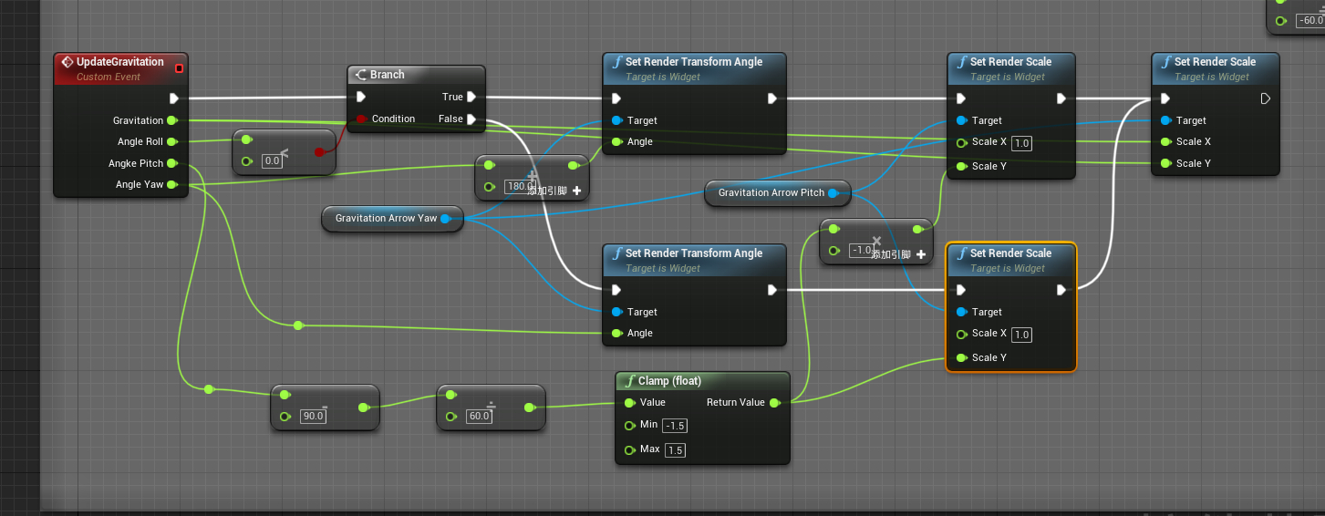This screenshot has height=516, width=1325.
Task: Click the 0.0 field on the less-than node
Action: click(x=272, y=161)
